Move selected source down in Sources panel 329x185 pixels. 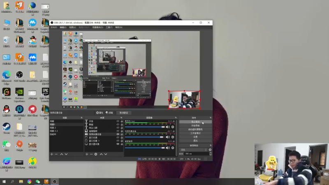(106, 154)
